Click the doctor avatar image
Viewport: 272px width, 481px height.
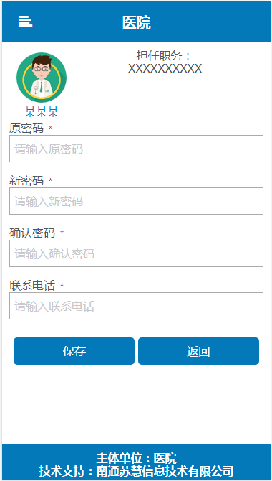pos(42,78)
